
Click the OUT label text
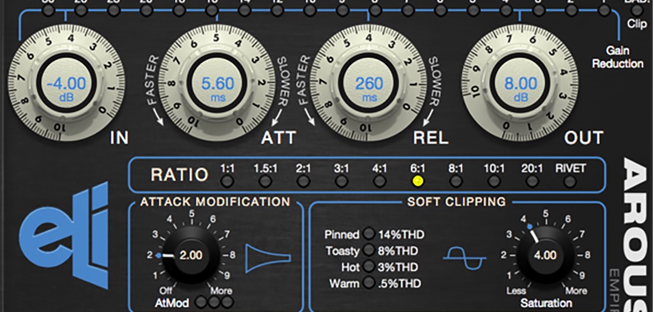(584, 138)
